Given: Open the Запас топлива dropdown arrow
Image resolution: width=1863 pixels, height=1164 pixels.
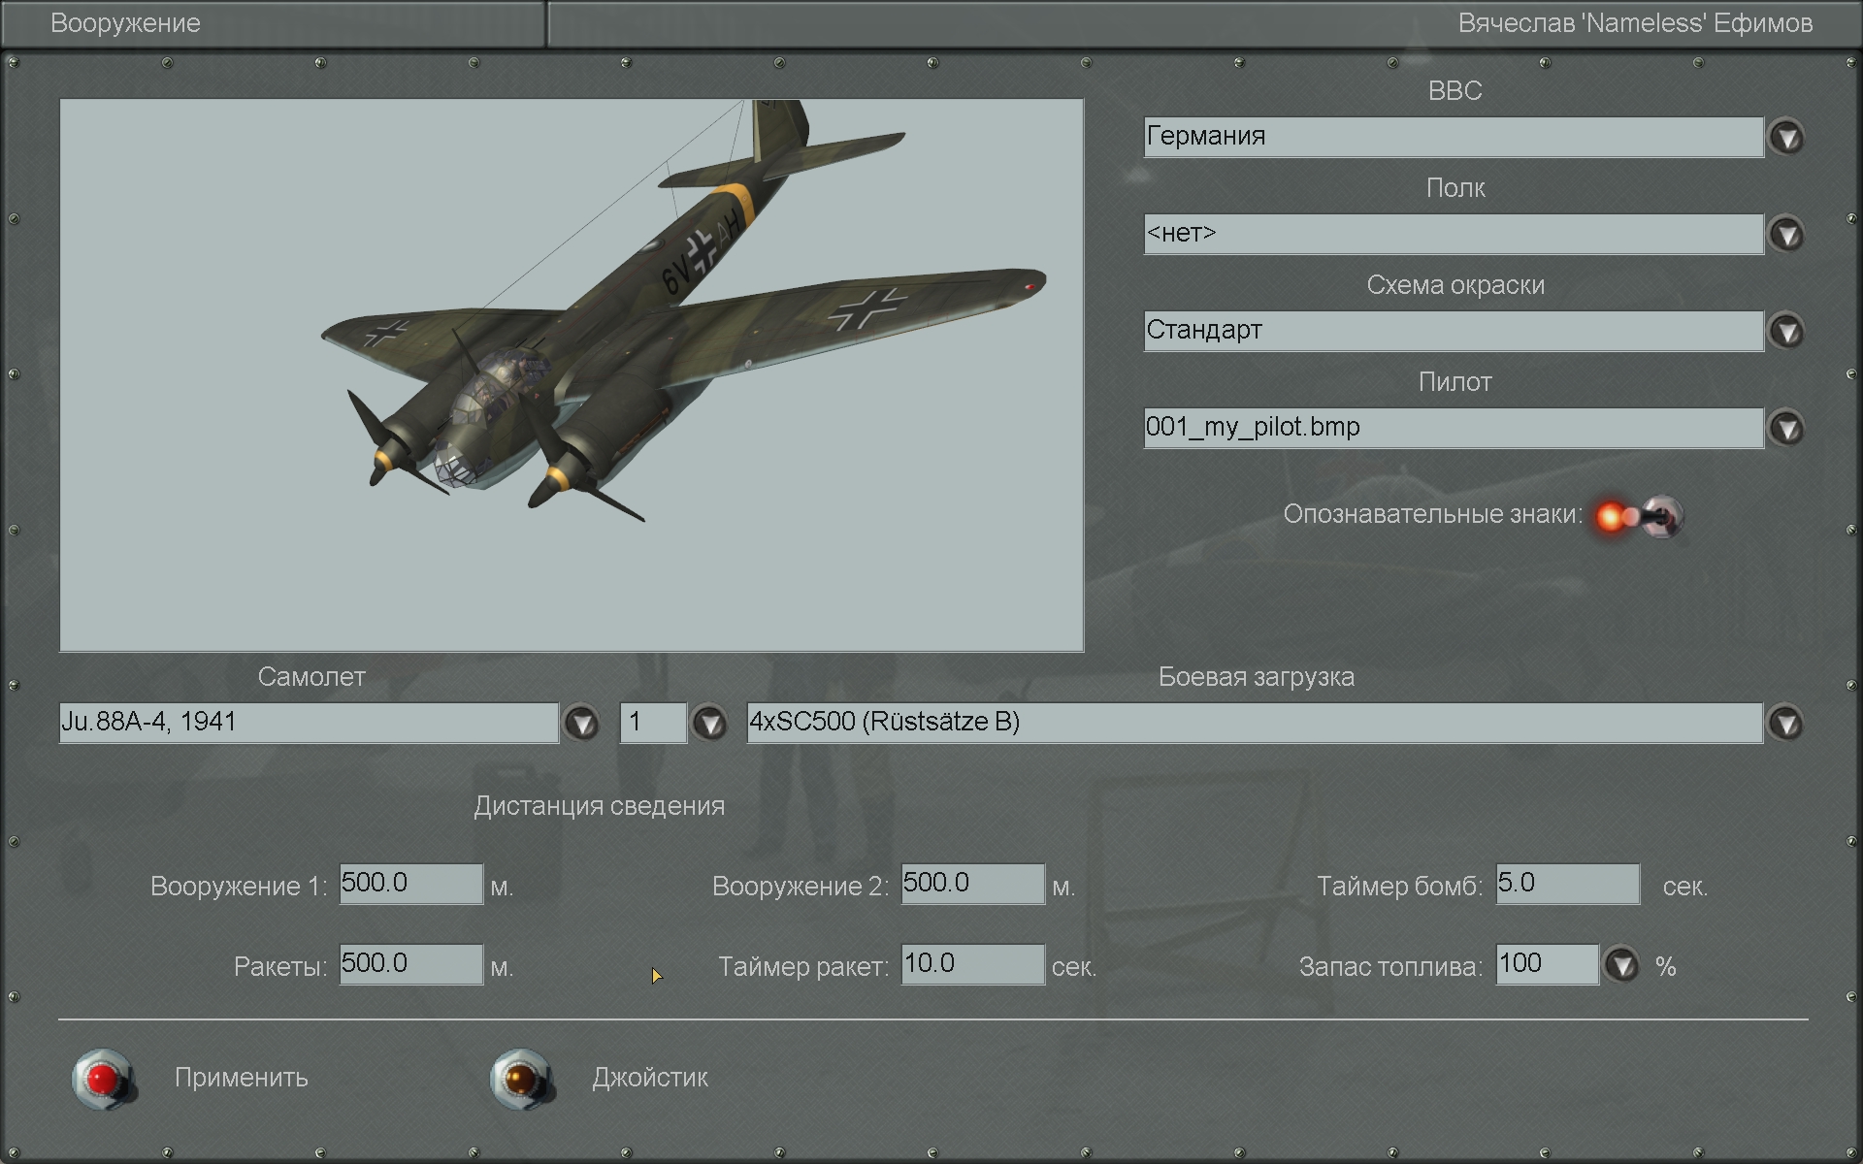Looking at the screenshot, I should click(x=1621, y=965).
